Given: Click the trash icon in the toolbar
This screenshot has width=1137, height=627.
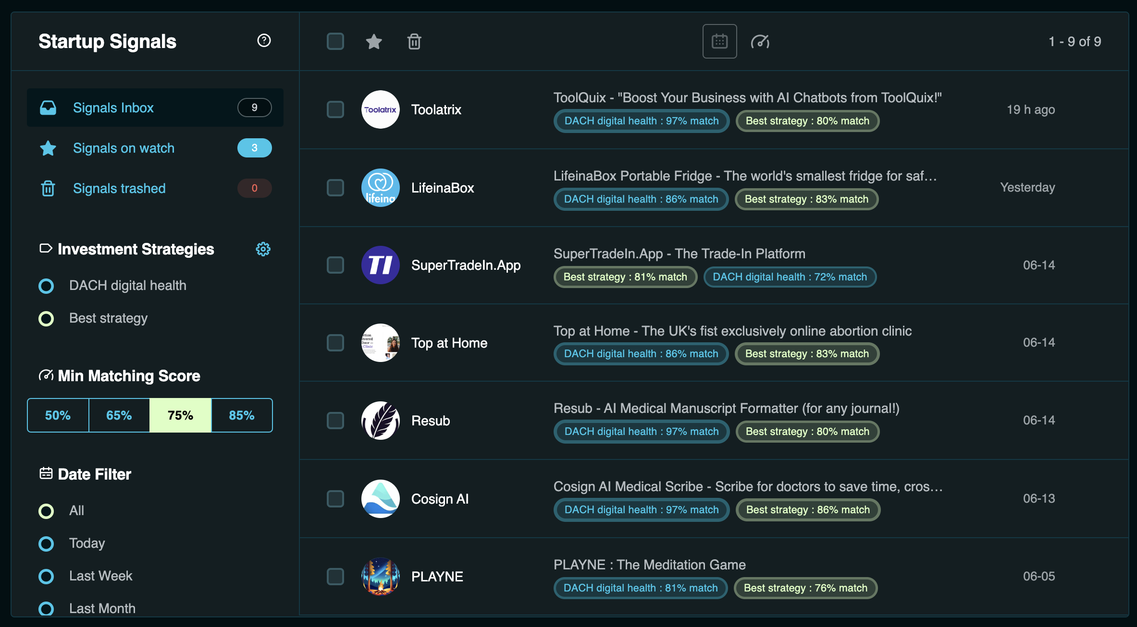Looking at the screenshot, I should (x=414, y=42).
